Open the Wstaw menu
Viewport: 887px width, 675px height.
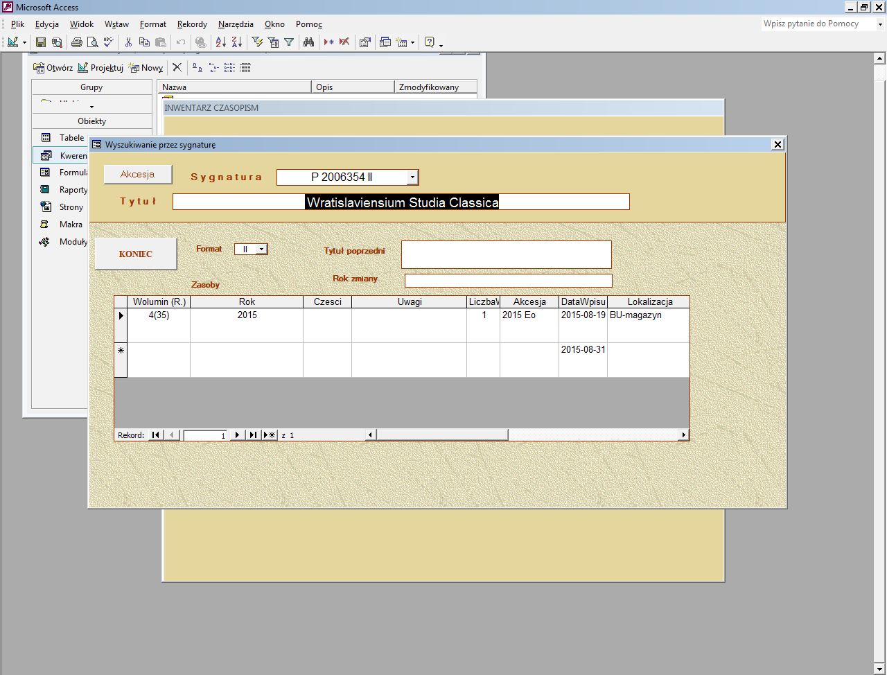click(116, 24)
